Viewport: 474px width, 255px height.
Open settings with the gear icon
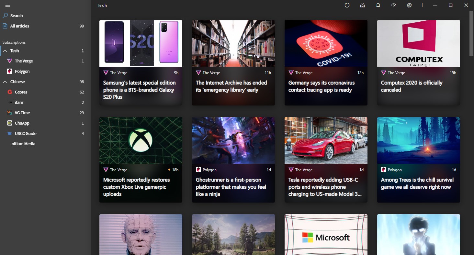pyautogui.click(x=409, y=5)
